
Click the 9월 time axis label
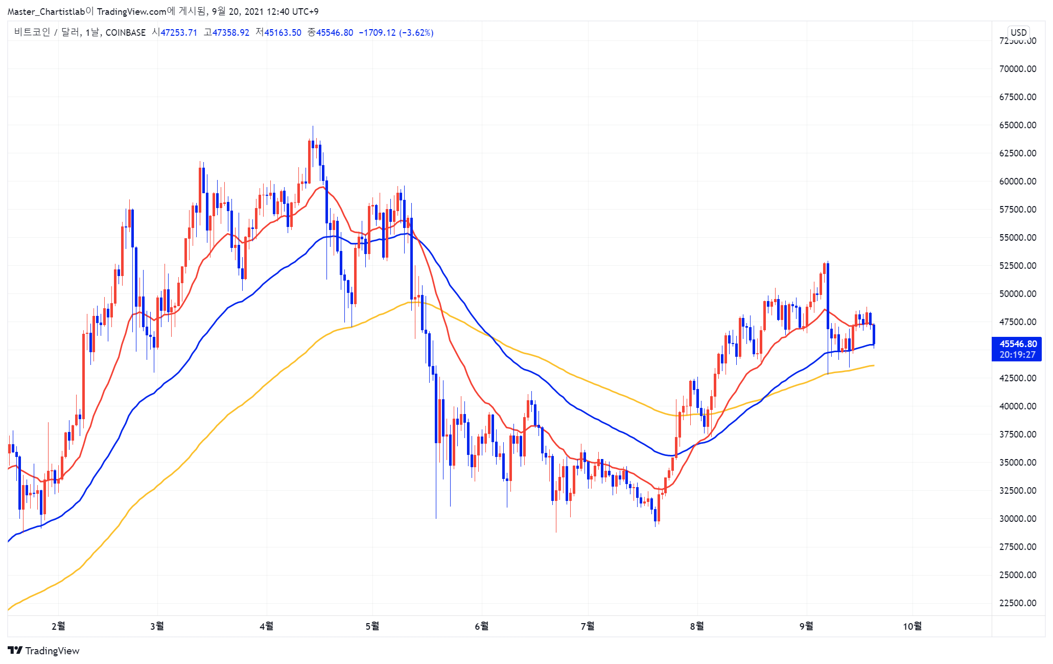(x=806, y=626)
